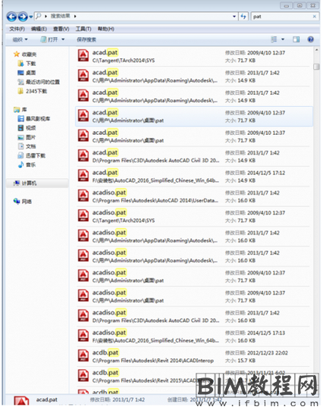Image resolution: width=323 pixels, height=410 pixels.
Task: Open the 工具(T) menu
Action: (83, 29)
